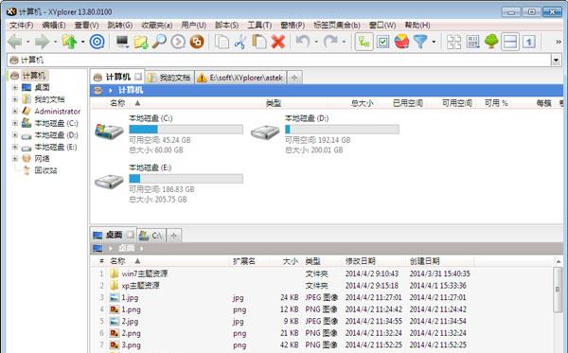This screenshot has height=353, width=568.
Task: Click the thumbnails view toolbar icon
Action: [x=453, y=42]
